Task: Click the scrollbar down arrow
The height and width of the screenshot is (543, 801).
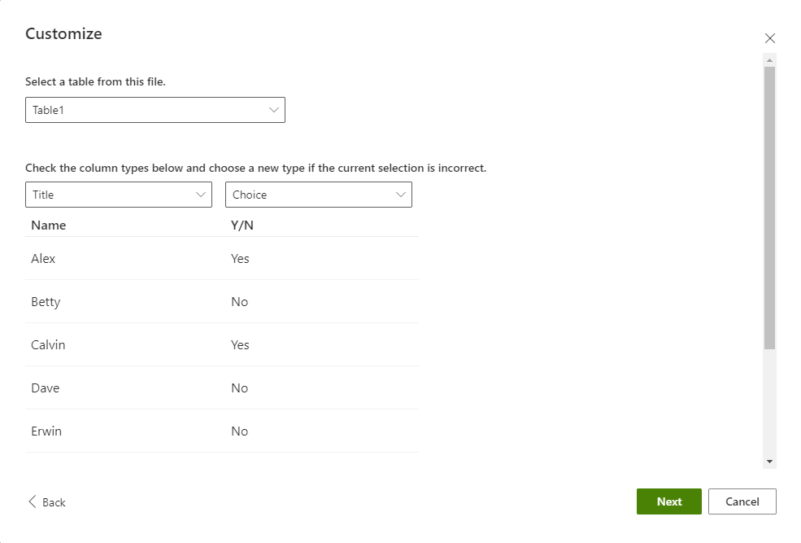Action: [x=769, y=462]
